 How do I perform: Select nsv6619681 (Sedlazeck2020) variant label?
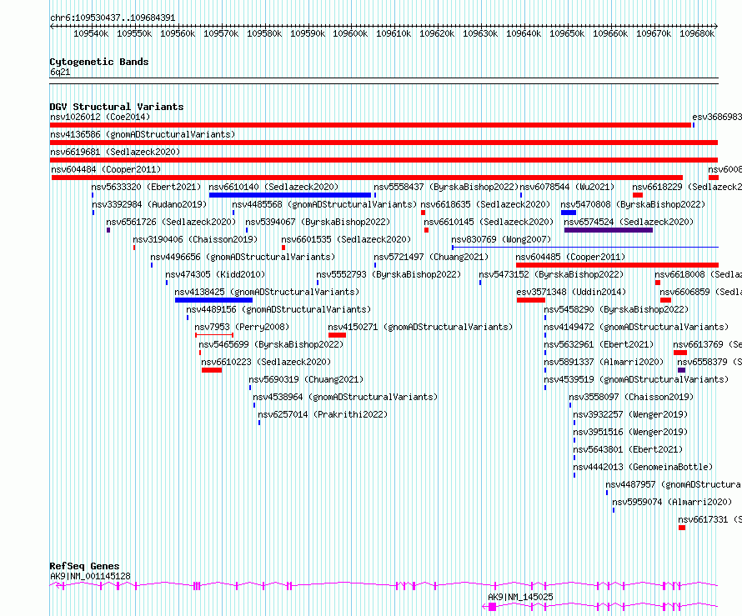[115, 152]
